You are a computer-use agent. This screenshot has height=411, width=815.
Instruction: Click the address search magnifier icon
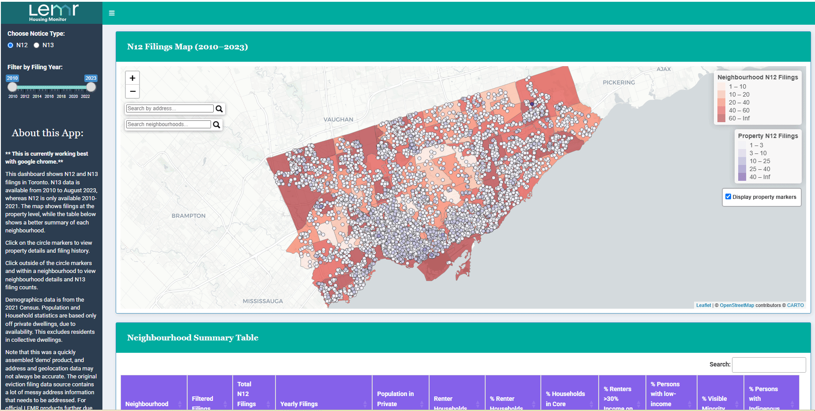tap(219, 109)
